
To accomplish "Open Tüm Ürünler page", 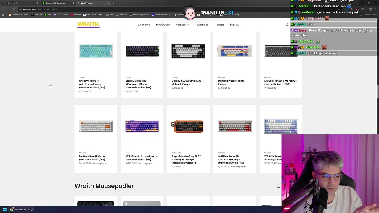I will click(163, 25).
